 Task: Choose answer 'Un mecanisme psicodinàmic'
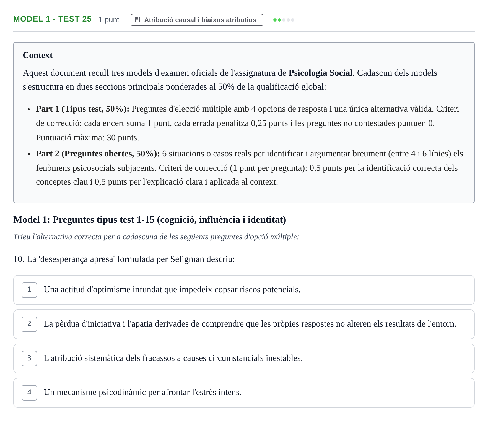tap(244, 393)
